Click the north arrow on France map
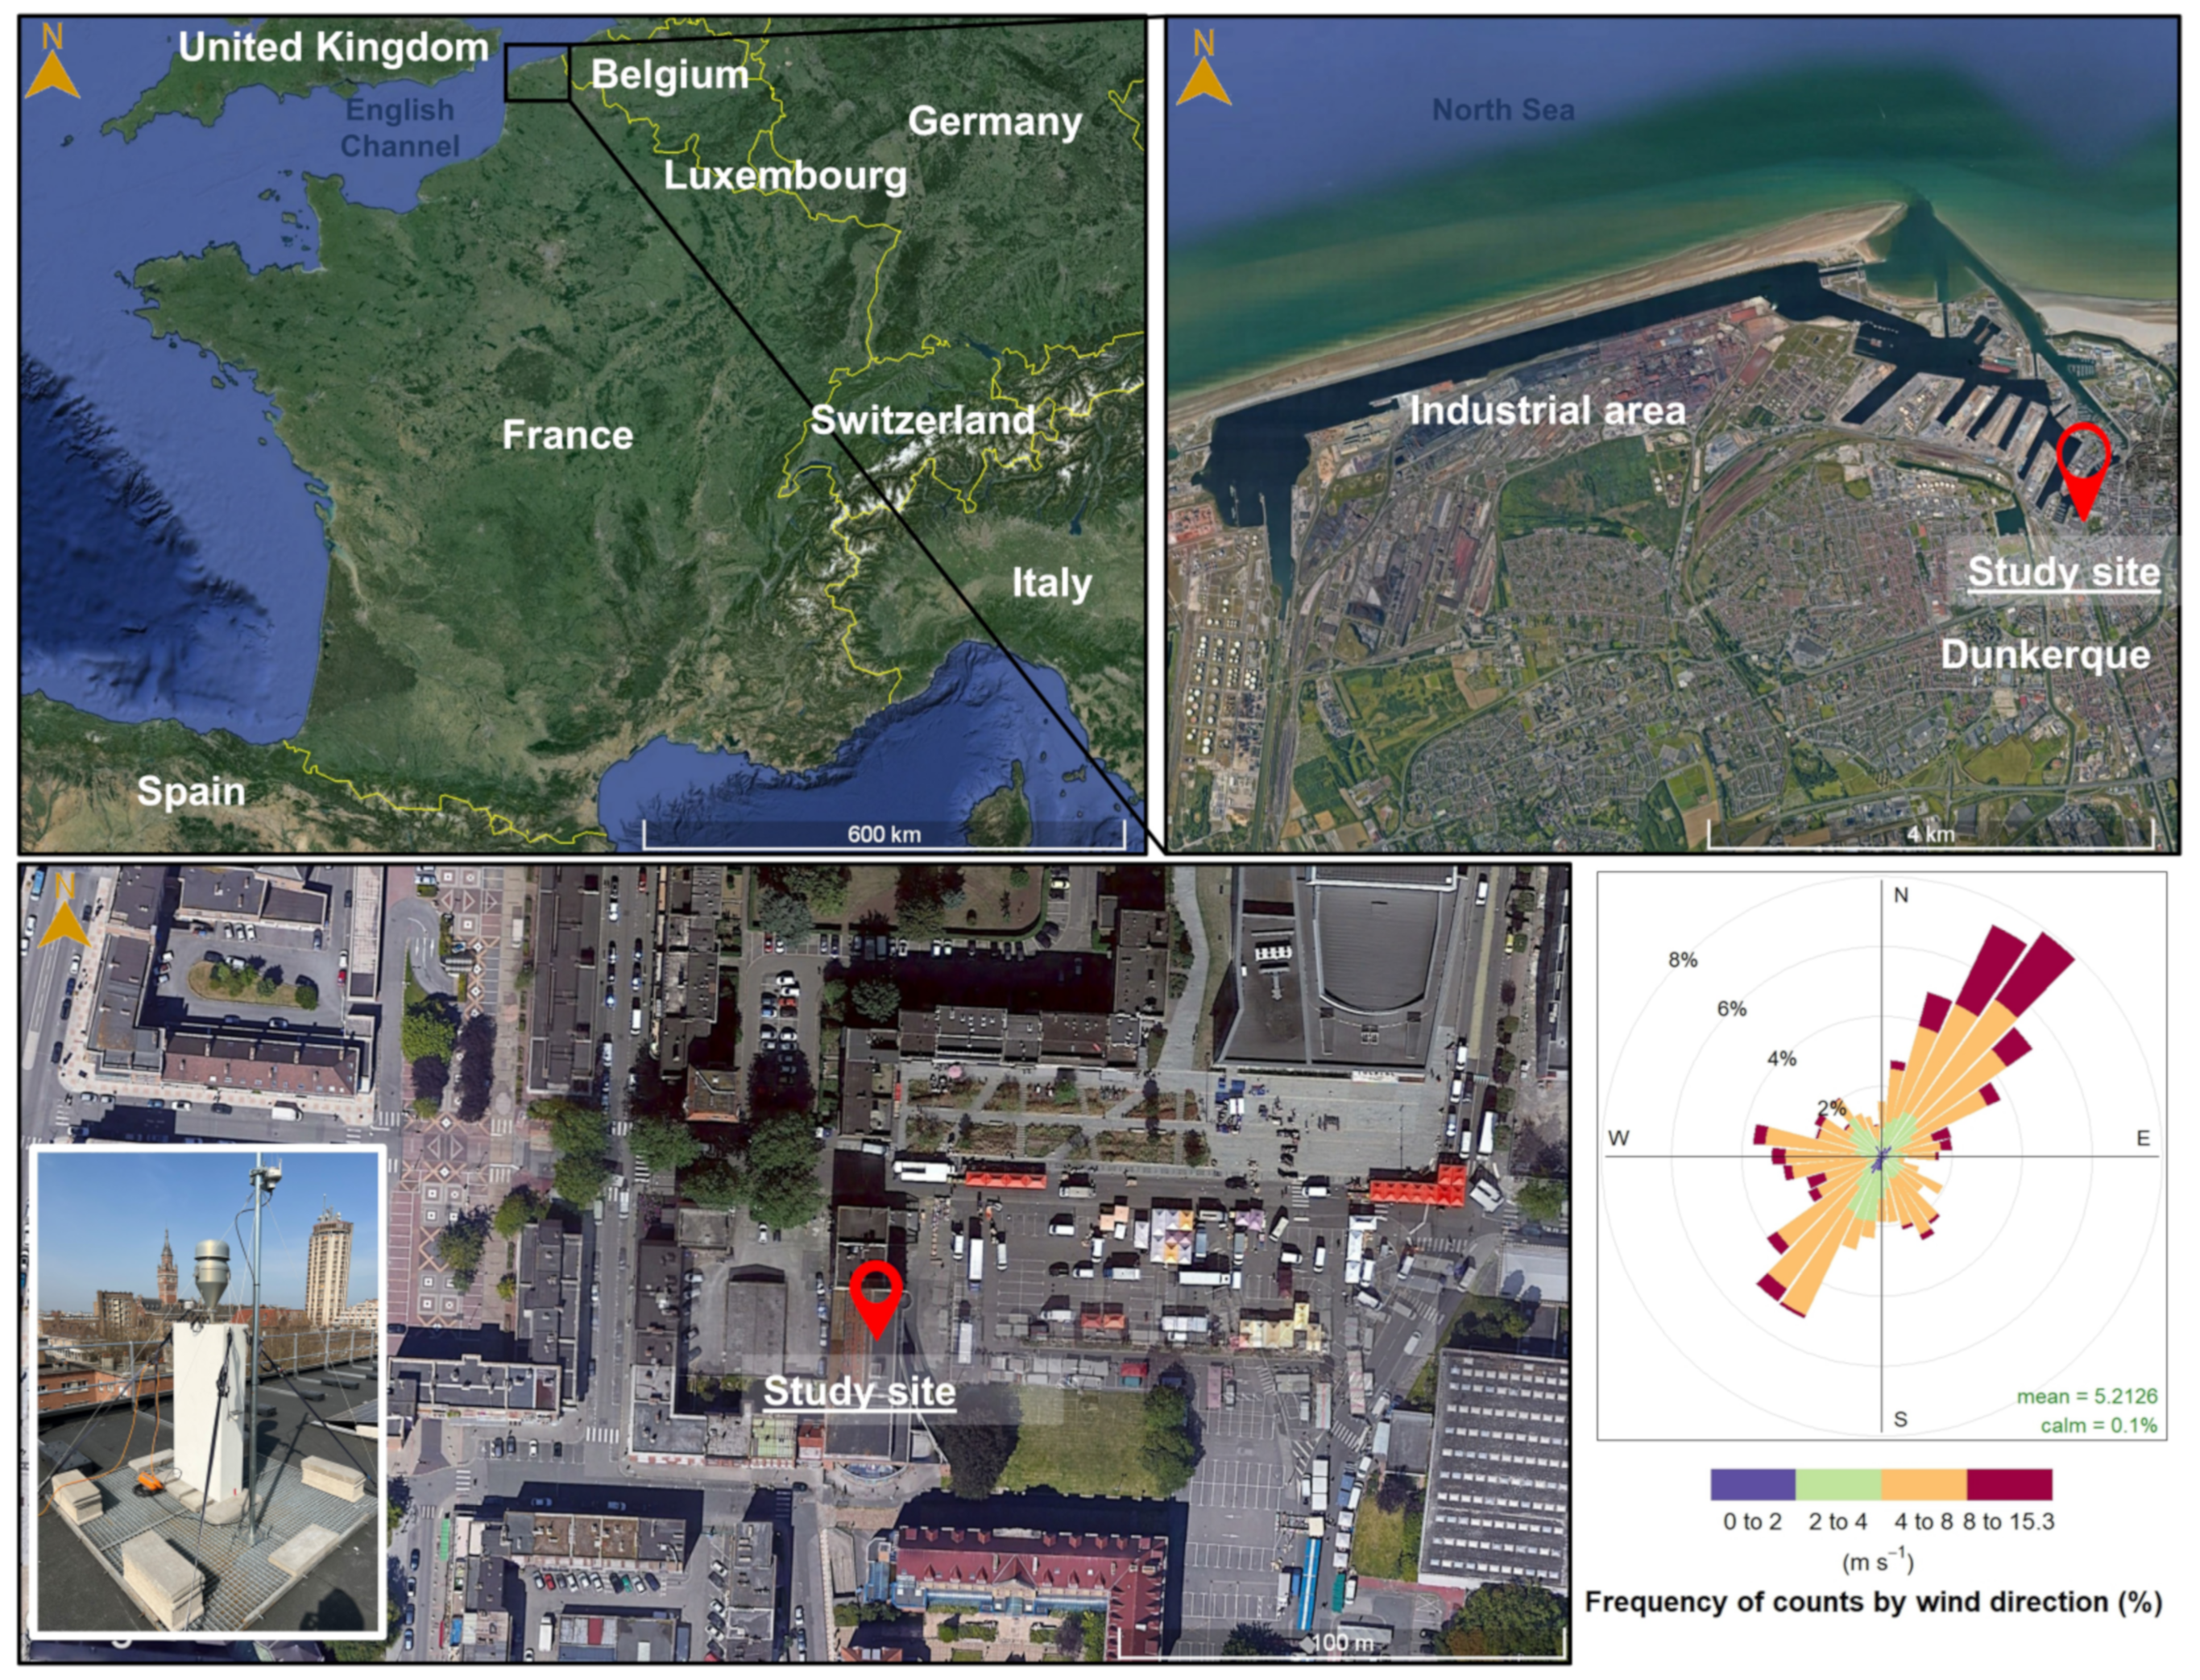 click(52, 68)
